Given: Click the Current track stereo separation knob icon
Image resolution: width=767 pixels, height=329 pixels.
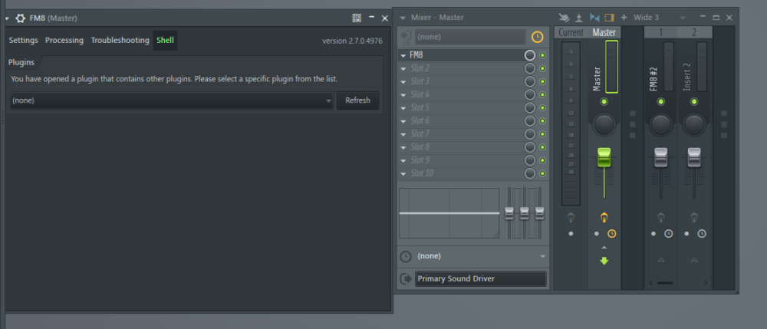Looking at the screenshot, I should click(x=571, y=217).
